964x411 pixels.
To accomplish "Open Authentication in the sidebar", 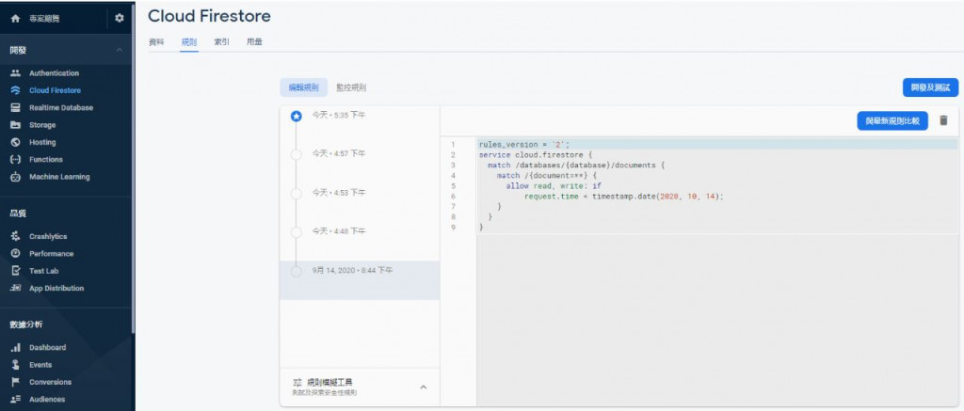I will point(54,73).
